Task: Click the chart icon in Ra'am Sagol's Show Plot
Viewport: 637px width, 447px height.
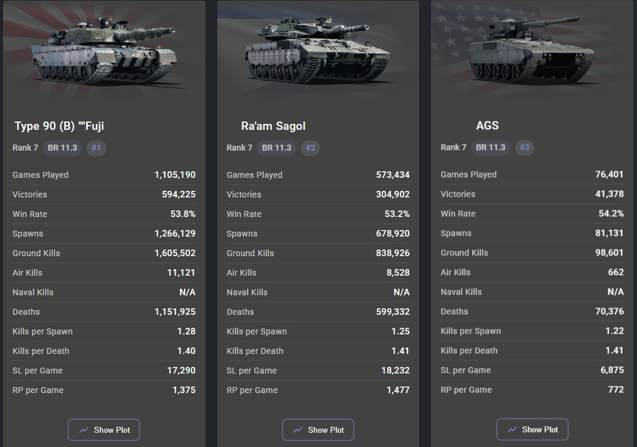Action: 298,430
